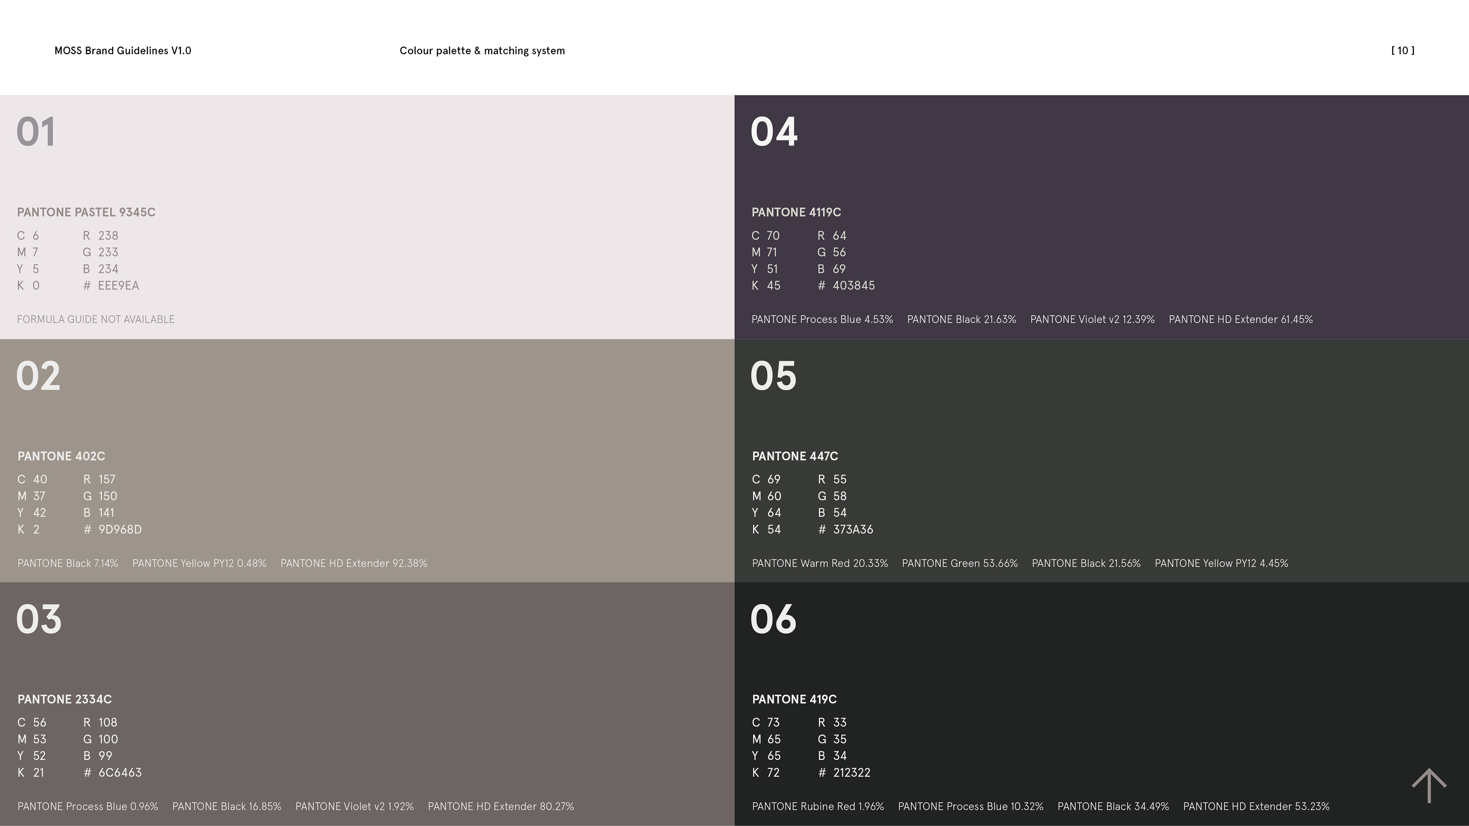Click the hex value 9D968D
Image resolution: width=1469 pixels, height=826 pixels.
click(x=120, y=530)
